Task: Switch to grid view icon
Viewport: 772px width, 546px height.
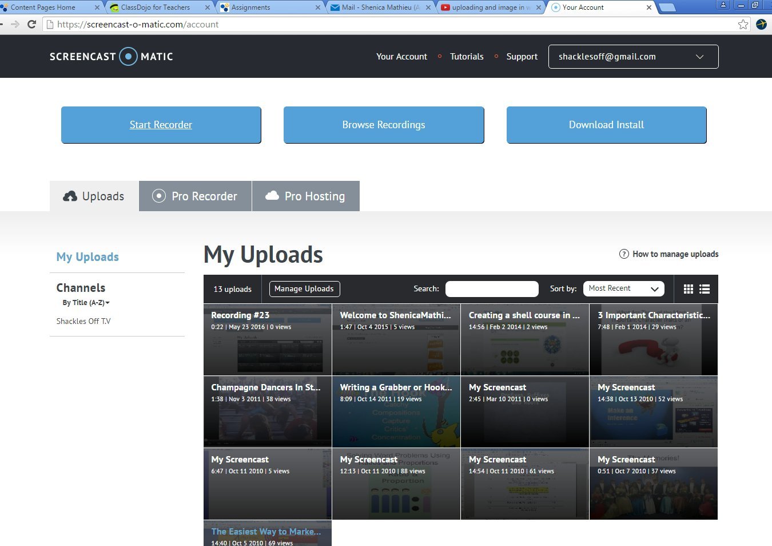Action: pyautogui.click(x=689, y=289)
